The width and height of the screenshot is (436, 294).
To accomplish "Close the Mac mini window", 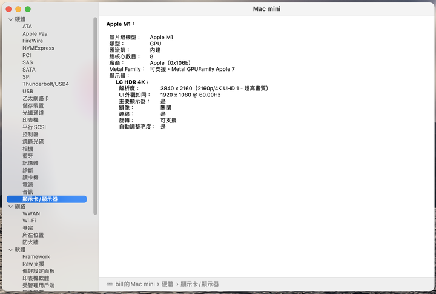I will pos(8,9).
